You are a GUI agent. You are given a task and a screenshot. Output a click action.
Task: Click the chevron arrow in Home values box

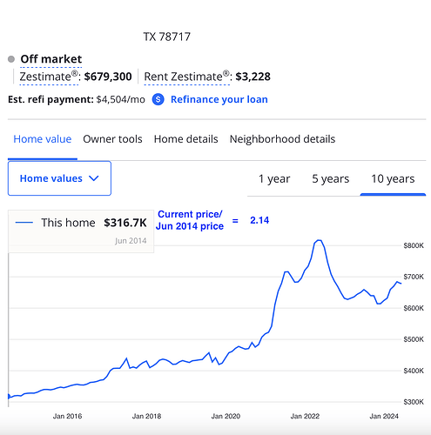tap(94, 178)
